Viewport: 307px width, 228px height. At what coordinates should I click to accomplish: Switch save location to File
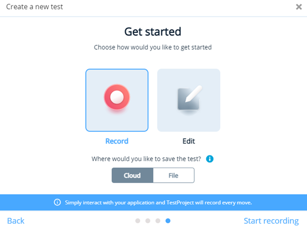click(x=173, y=175)
